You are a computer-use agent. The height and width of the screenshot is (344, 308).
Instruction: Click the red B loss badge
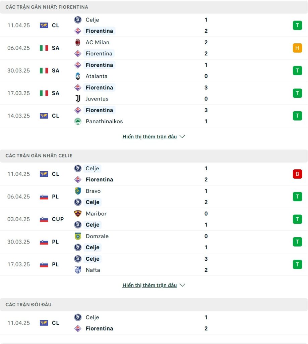tap(297, 174)
